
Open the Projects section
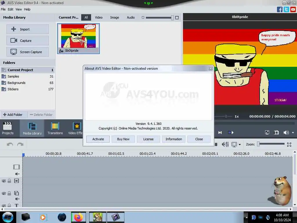pos(8,128)
